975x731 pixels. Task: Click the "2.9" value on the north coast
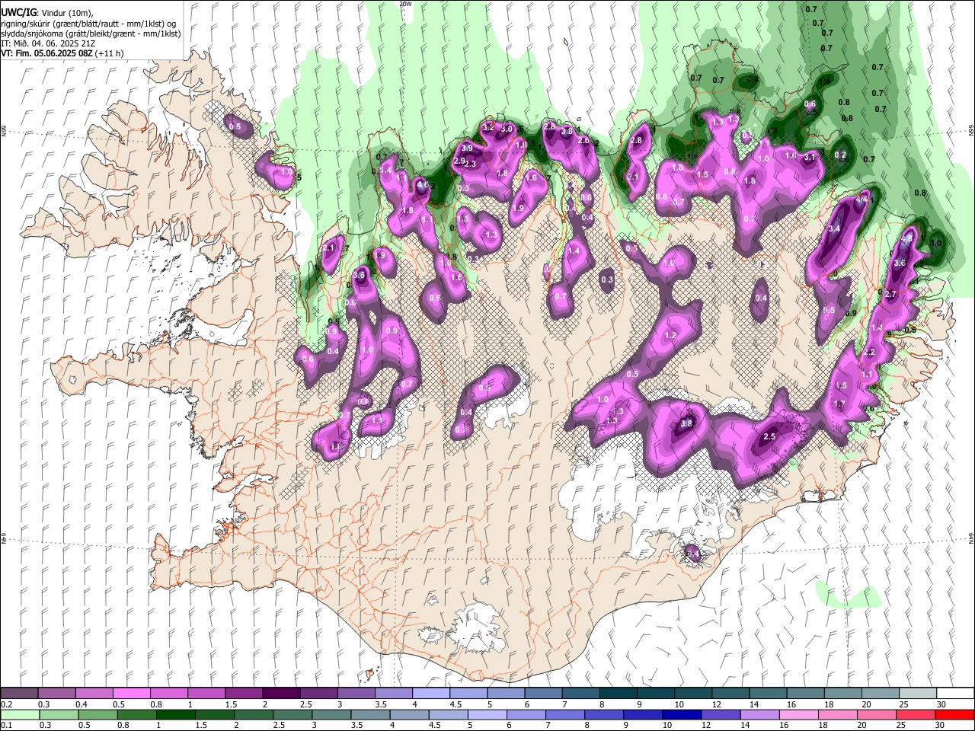click(459, 161)
